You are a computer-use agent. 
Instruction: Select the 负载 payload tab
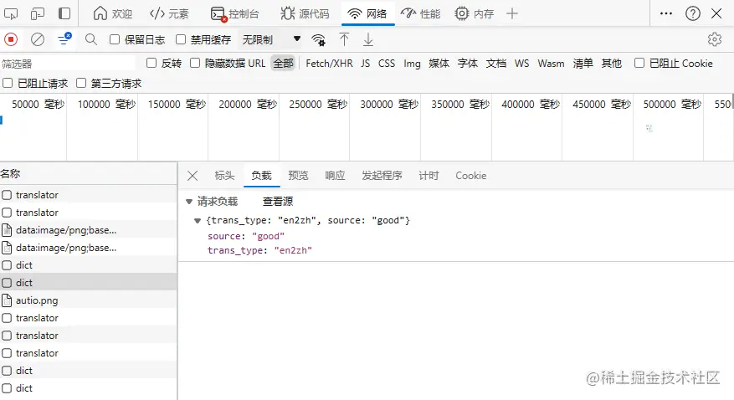261,176
